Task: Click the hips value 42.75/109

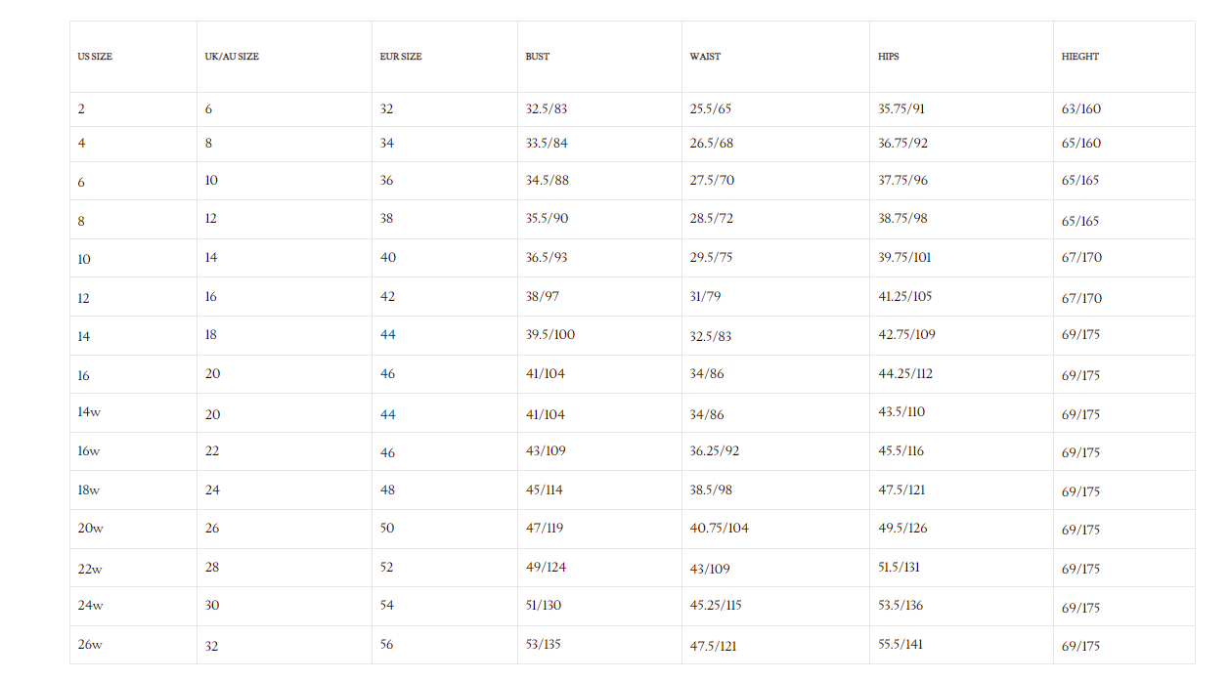Action: [906, 334]
